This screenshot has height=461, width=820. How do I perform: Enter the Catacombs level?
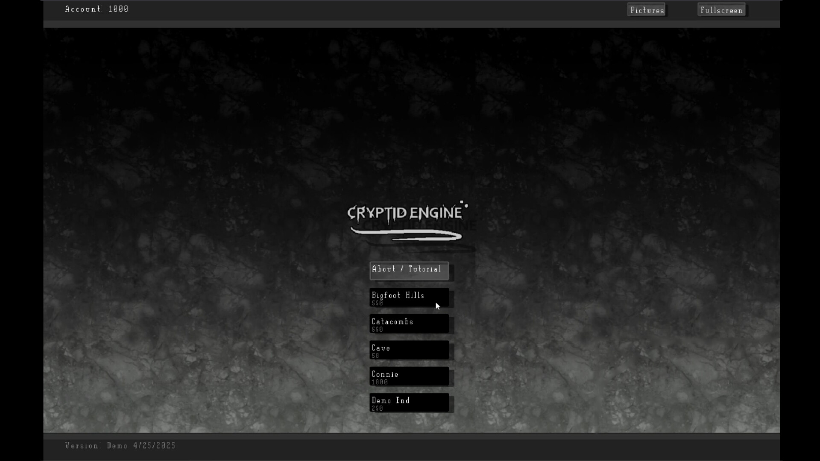(408, 324)
